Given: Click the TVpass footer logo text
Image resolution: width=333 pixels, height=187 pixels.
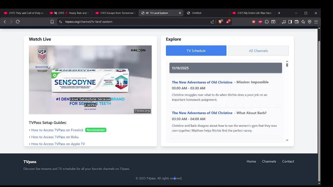Looking at the screenshot, I should (30, 162).
